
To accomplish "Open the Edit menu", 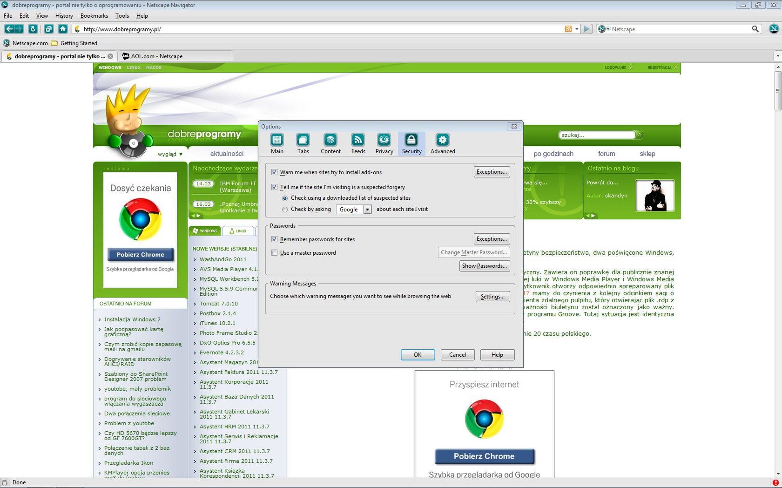I will point(24,16).
